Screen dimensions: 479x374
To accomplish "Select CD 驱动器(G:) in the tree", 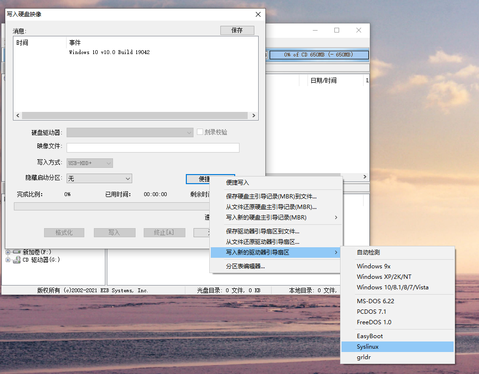I will pyautogui.click(x=41, y=260).
